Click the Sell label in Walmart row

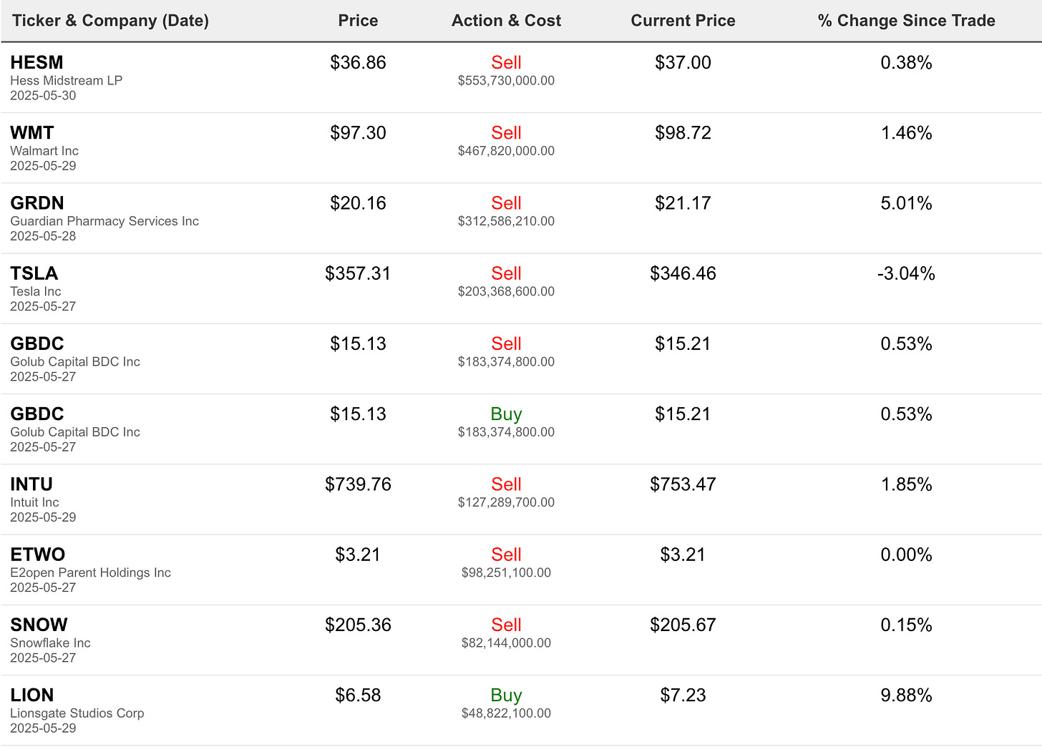(506, 133)
